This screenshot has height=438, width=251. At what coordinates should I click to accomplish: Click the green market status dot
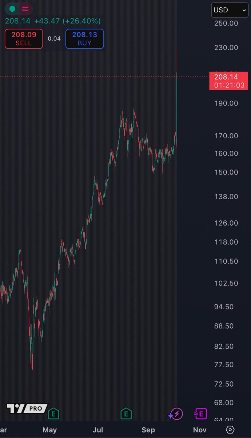pyautogui.click(x=12, y=9)
